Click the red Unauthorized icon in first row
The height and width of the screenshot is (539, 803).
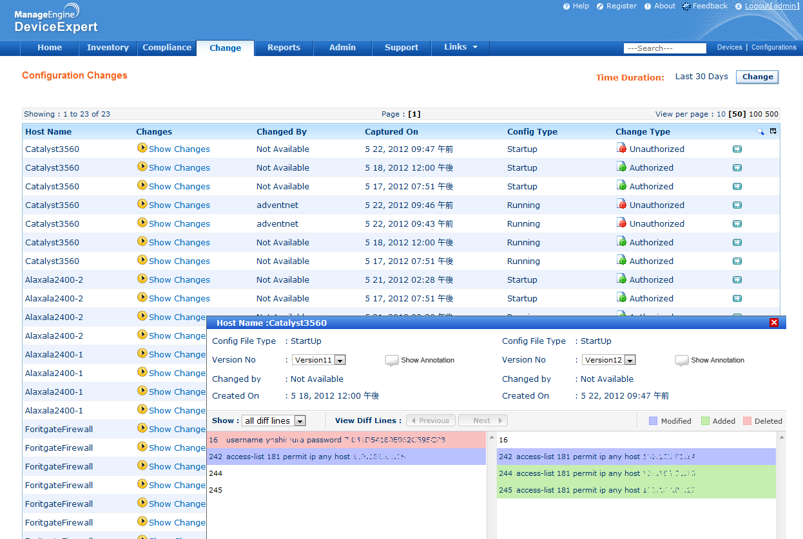[x=621, y=149]
